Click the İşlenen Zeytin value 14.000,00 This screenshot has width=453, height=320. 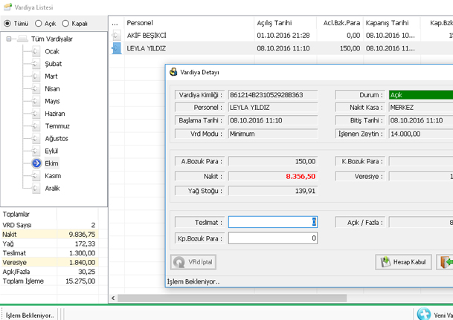pyautogui.click(x=405, y=134)
